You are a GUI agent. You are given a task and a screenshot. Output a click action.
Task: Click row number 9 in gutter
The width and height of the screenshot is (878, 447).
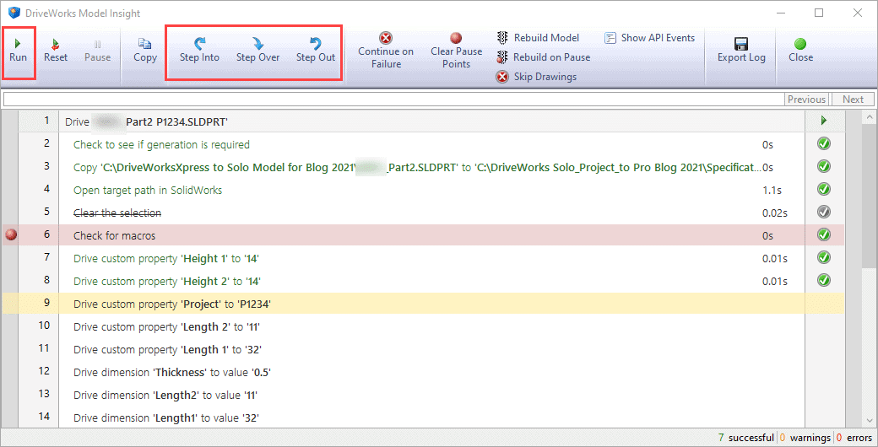[x=47, y=303]
